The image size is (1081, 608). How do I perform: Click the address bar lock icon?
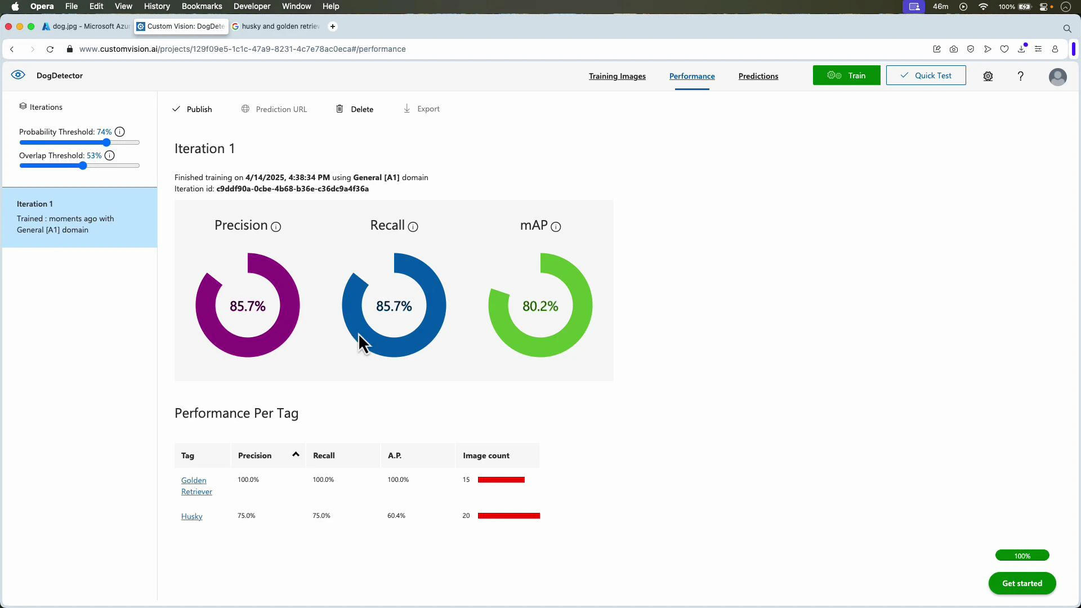click(x=70, y=49)
